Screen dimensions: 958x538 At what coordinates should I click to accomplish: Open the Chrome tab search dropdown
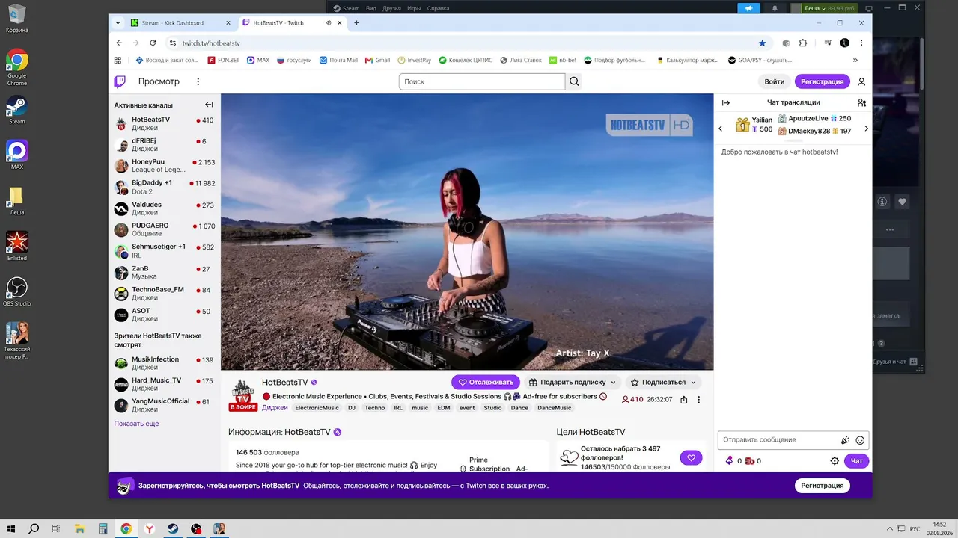point(118,22)
